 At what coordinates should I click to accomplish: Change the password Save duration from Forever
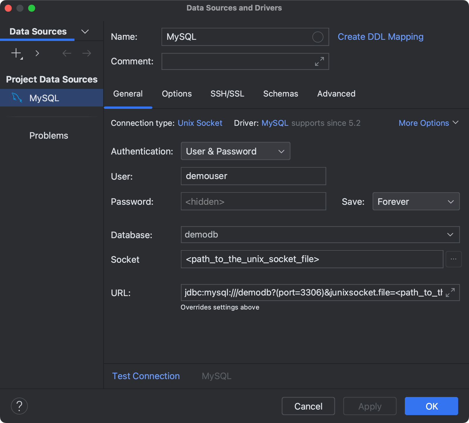click(416, 201)
